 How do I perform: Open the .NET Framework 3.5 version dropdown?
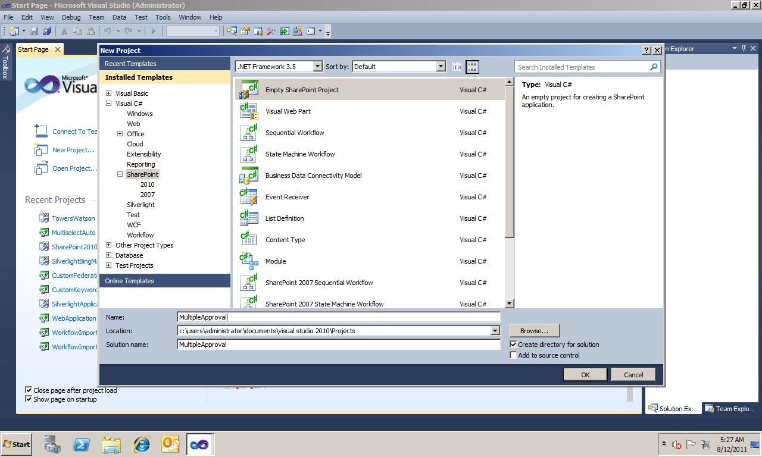tap(317, 67)
